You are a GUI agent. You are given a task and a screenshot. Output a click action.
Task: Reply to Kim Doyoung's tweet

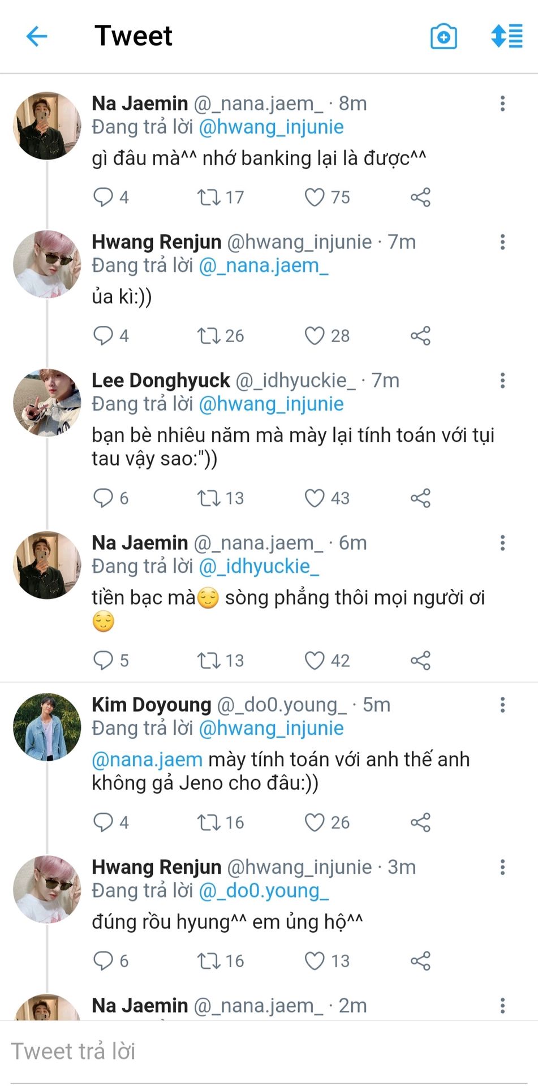click(x=103, y=822)
